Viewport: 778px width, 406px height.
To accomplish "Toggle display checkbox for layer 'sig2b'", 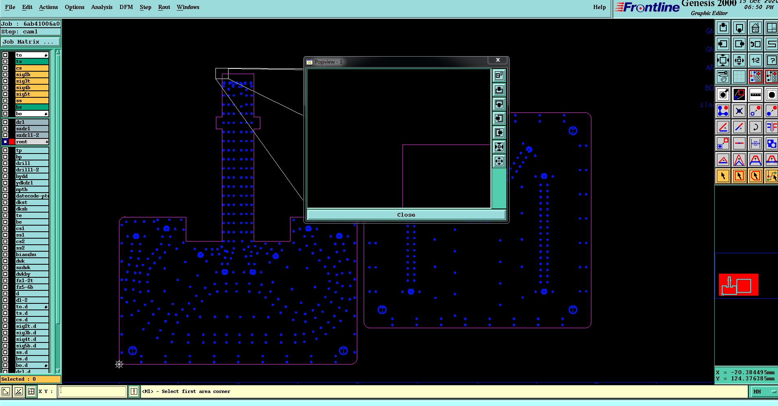I will click(5, 75).
